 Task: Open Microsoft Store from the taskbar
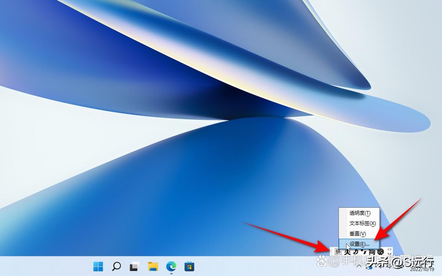(x=190, y=266)
